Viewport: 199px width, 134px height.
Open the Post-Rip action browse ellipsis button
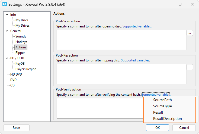(190, 67)
